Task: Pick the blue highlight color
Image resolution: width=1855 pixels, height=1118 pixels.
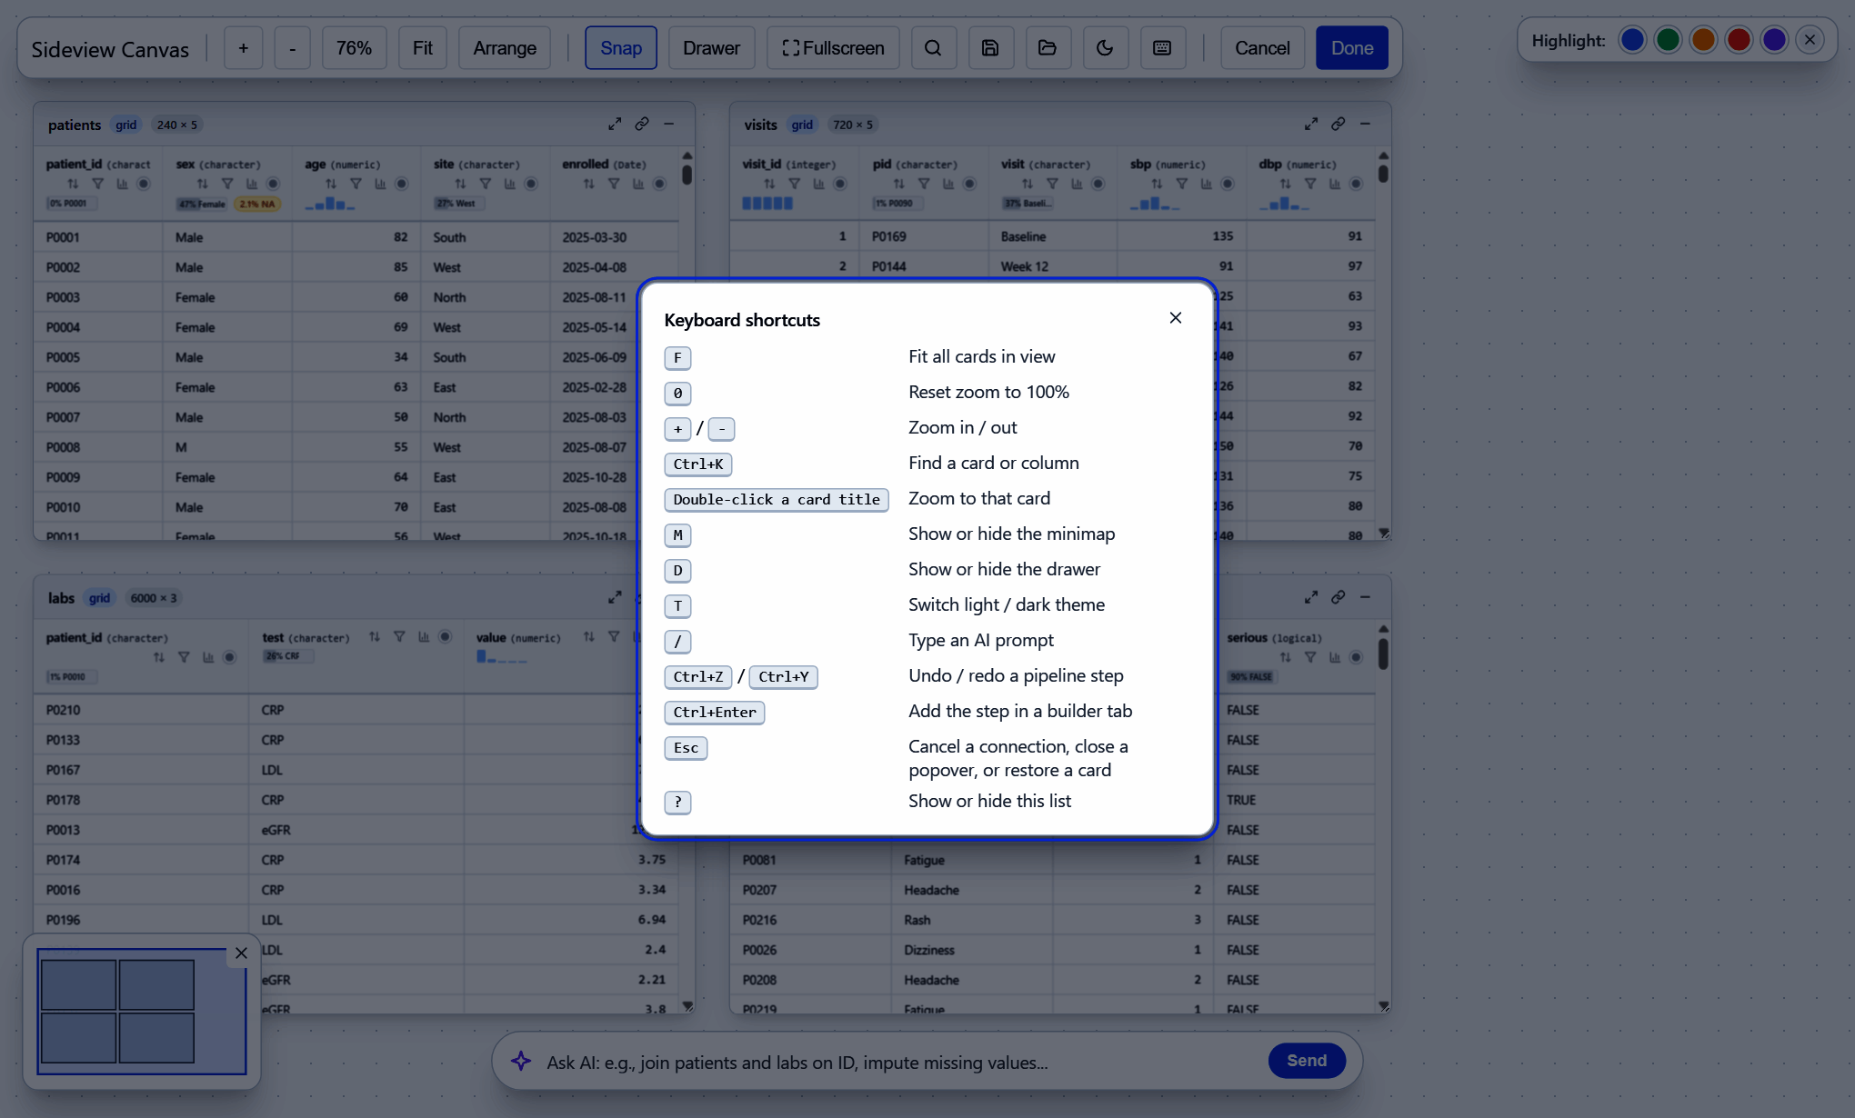Action: tap(1632, 40)
